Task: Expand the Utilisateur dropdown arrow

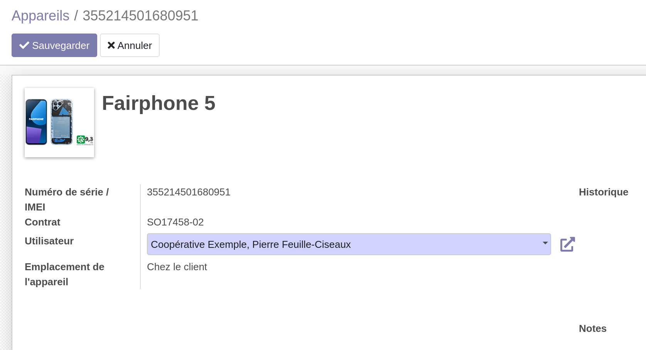Action: pyautogui.click(x=545, y=243)
